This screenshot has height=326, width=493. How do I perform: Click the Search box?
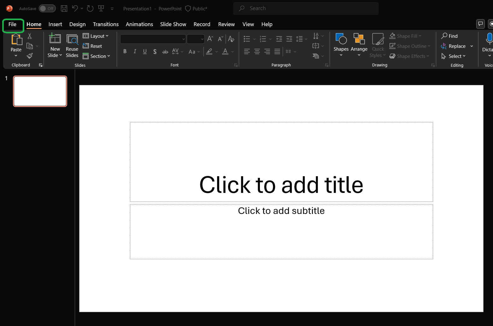(x=306, y=8)
